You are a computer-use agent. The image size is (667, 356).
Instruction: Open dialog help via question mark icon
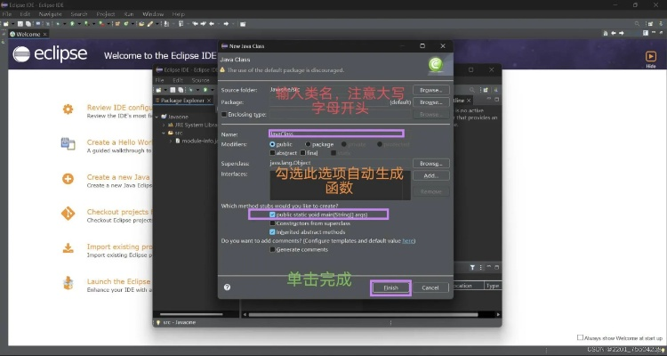point(228,287)
